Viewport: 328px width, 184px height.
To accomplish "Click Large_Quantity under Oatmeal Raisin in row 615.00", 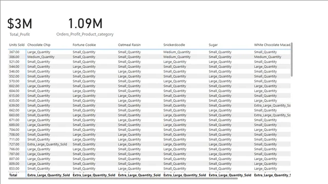I will (130, 96).
